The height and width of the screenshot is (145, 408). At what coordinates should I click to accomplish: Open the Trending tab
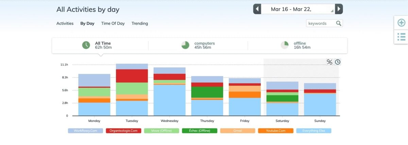tap(140, 23)
